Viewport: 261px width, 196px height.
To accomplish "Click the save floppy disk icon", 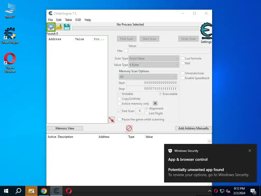I will point(67,27).
